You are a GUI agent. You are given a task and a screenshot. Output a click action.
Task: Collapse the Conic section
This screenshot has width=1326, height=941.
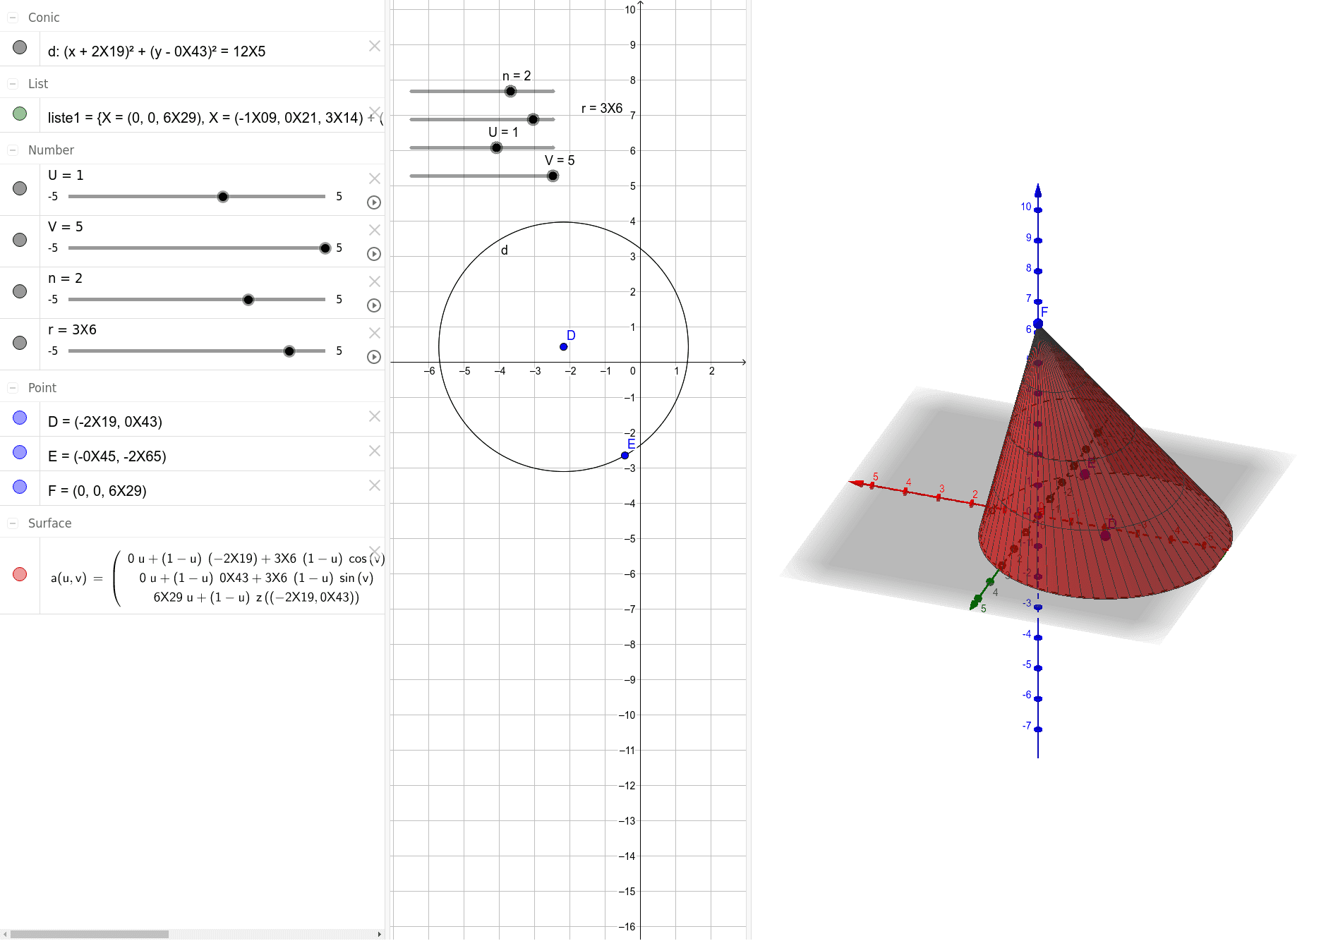click(12, 17)
